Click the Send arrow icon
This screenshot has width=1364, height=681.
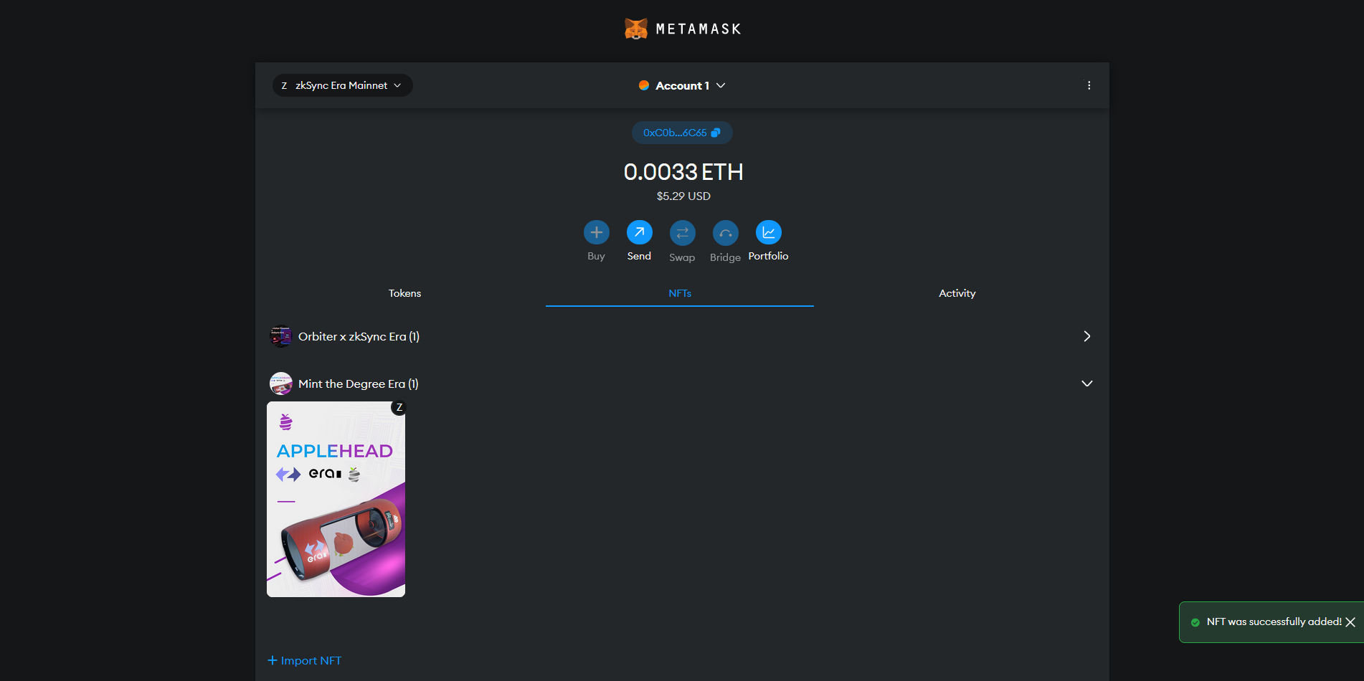coord(639,232)
